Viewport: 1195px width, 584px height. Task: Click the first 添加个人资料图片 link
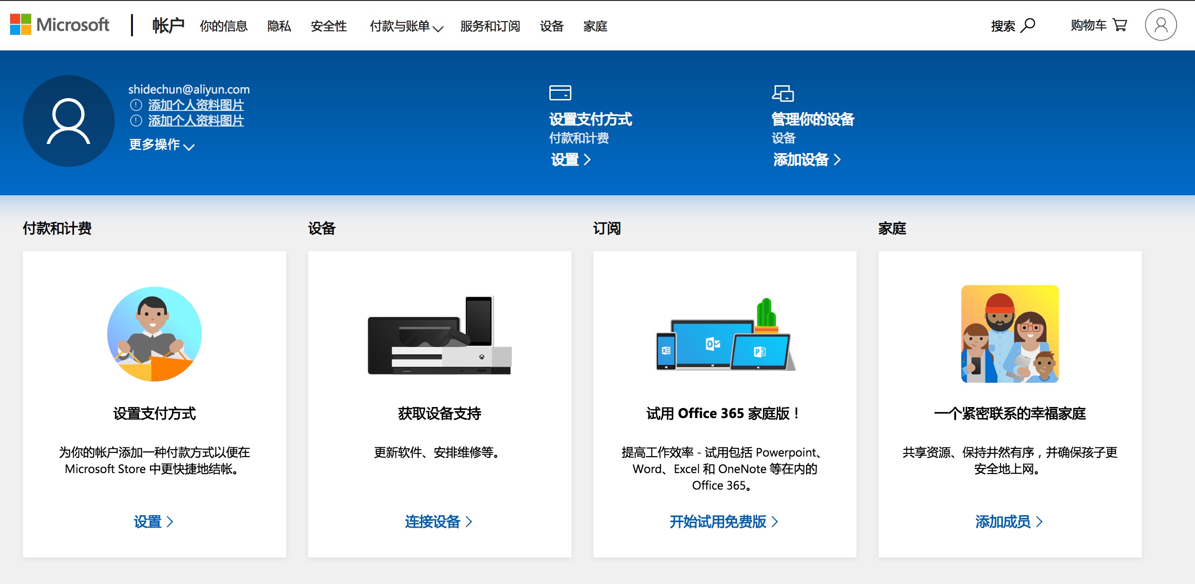(196, 105)
